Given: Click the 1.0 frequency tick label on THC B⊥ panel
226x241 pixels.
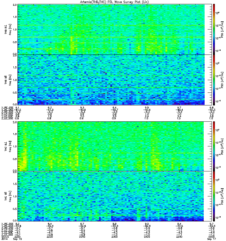Looking at the screenshot, I should pyautogui.click(x=15, y=146).
